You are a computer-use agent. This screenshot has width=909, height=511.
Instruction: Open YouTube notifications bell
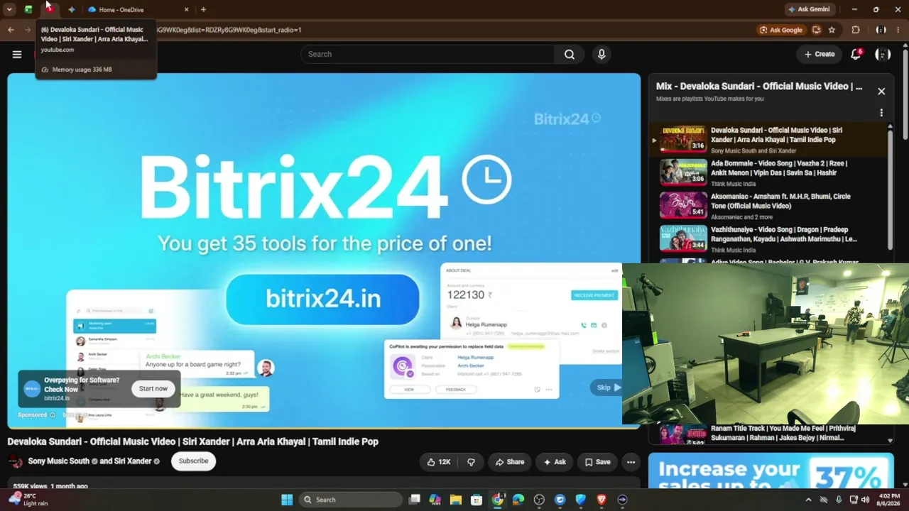click(x=856, y=54)
